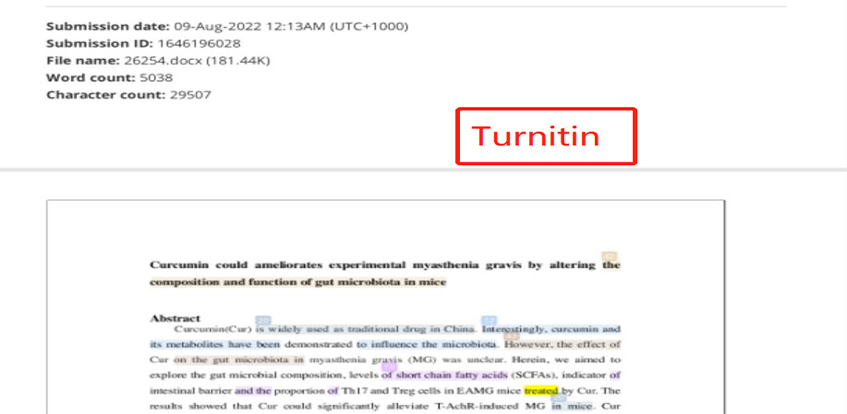Viewport: 847px width, 414px height.
Task: Click source badge above 'of short chain'
Action: (389, 367)
